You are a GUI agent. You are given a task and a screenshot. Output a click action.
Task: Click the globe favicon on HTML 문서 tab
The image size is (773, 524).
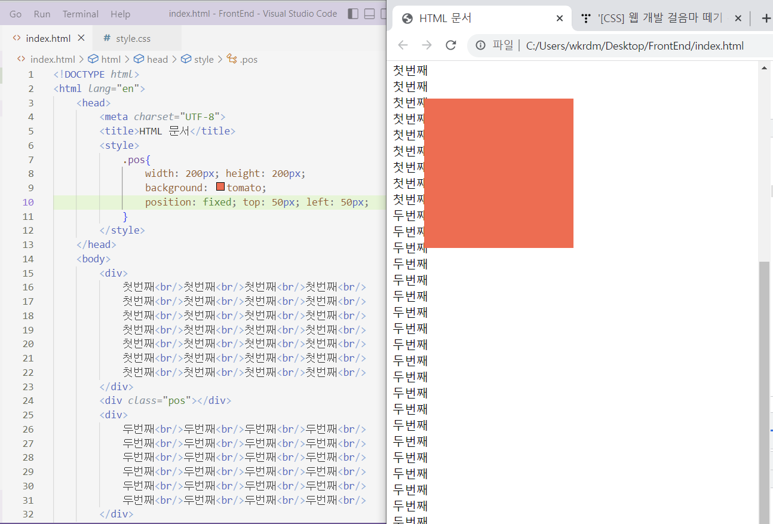tap(408, 19)
